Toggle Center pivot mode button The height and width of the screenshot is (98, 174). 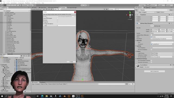25,5
